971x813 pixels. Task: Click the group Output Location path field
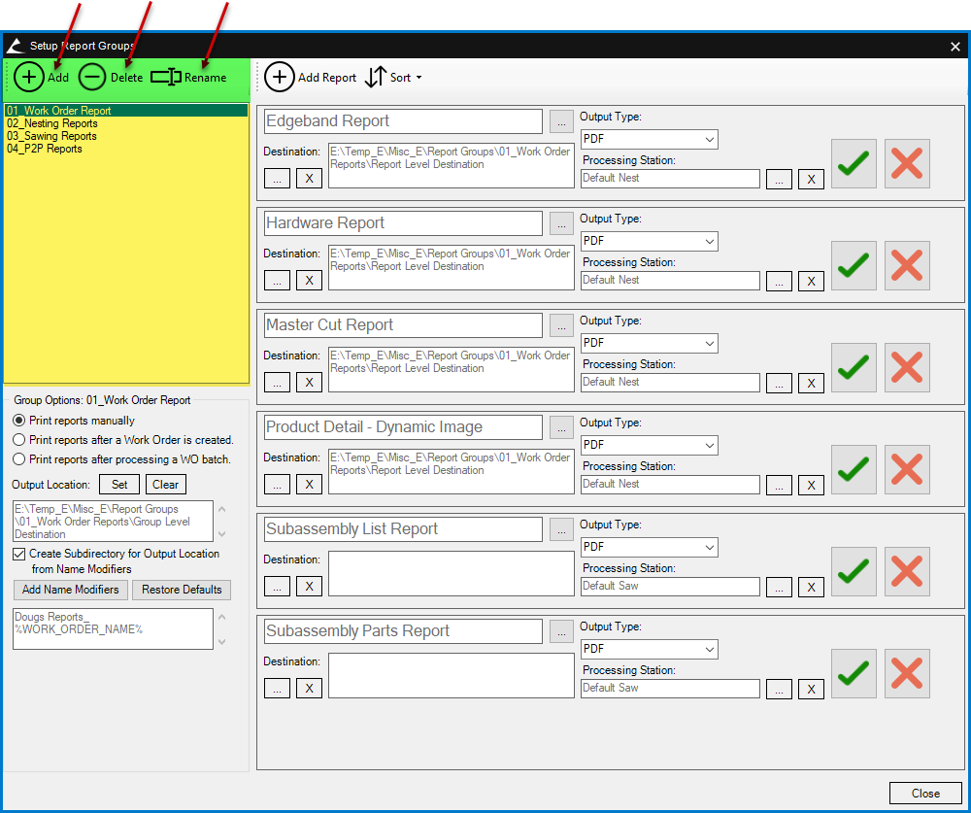pos(113,522)
